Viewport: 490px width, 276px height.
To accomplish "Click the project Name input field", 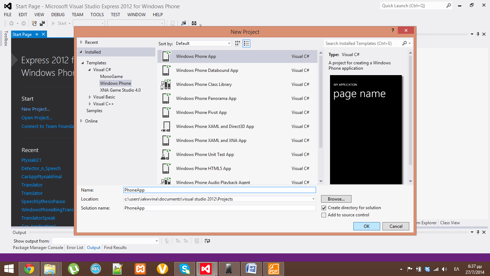I will tap(220, 190).
